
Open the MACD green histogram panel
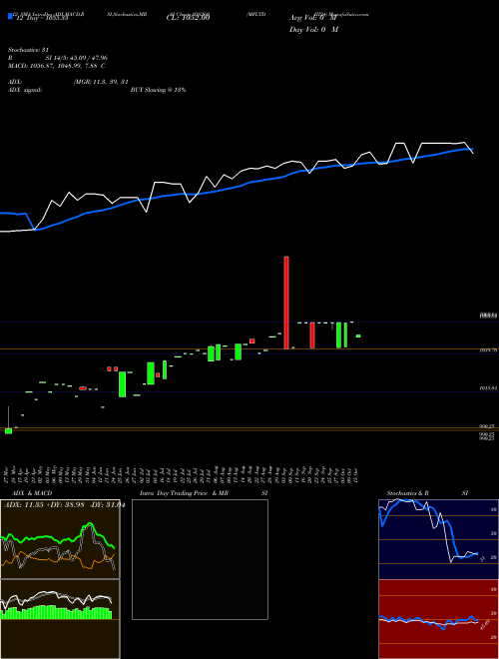[60, 619]
